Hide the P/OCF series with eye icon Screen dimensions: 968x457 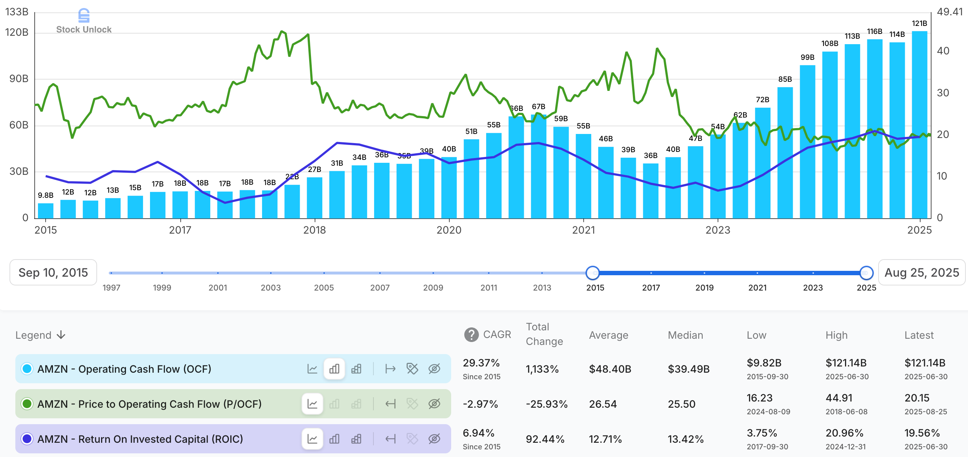tap(434, 404)
